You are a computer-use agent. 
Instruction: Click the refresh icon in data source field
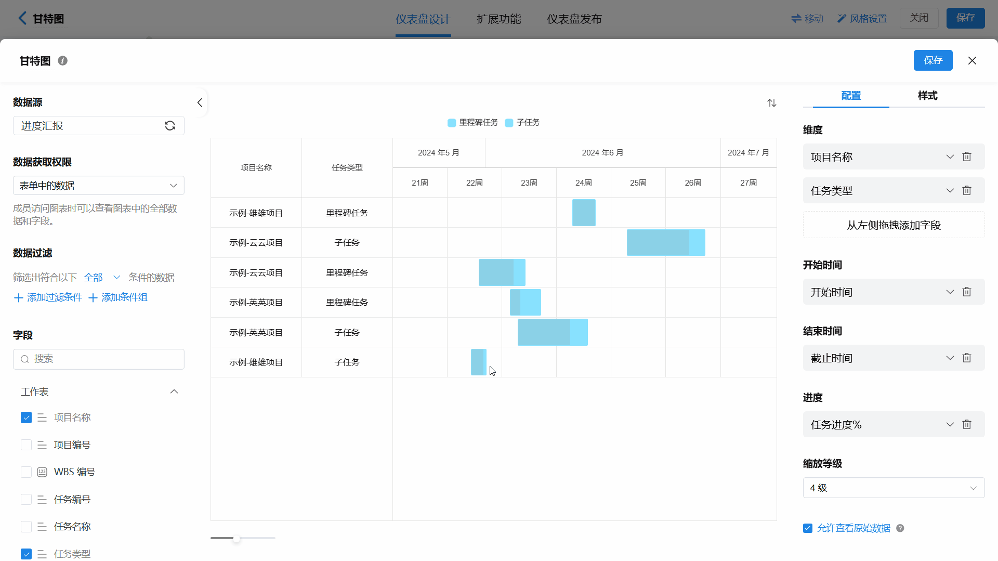(170, 126)
